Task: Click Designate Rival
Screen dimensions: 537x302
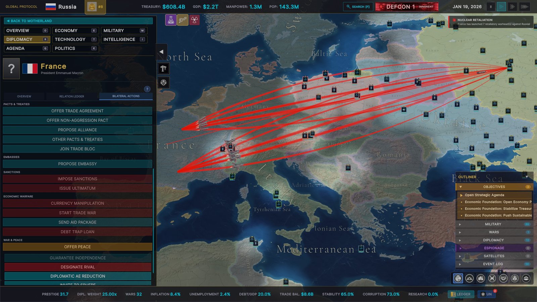Action: tap(78, 267)
